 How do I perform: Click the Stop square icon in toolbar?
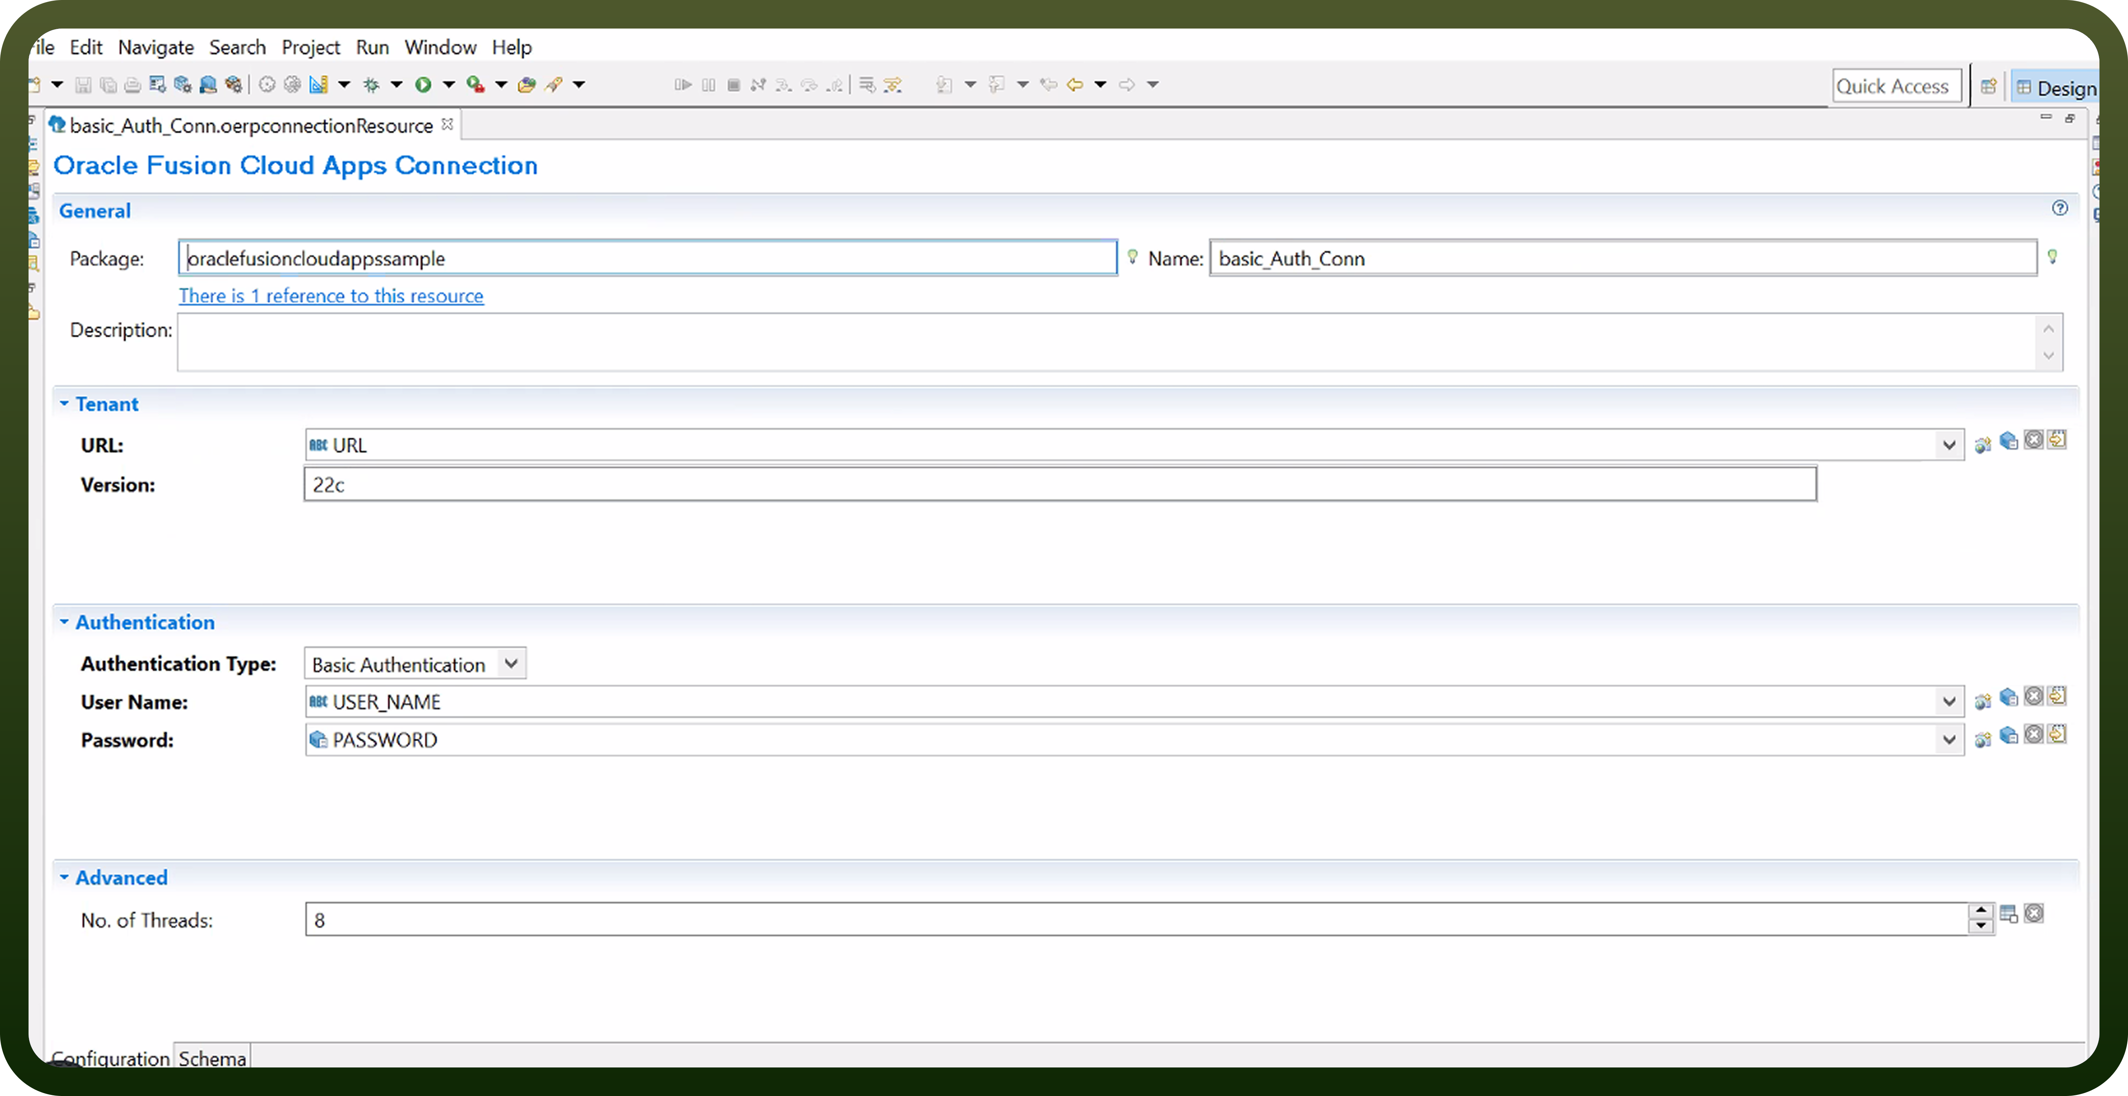pyautogui.click(x=734, y=84)
